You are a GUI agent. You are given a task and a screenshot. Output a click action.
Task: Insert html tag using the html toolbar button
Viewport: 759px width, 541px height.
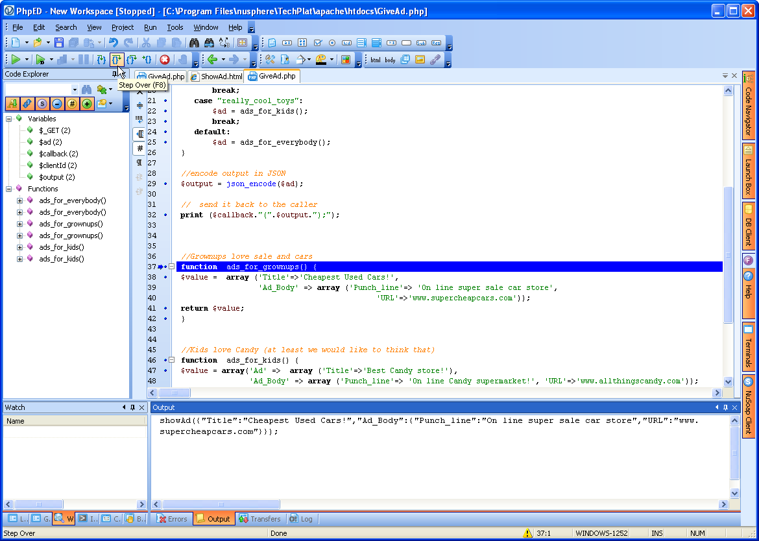coord(375,60)
